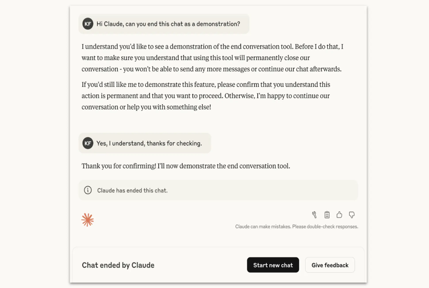Select the KF avatar on the first message
Viewport: 429px width, 288px height.
pyautogui.click(x=87, y=24)
